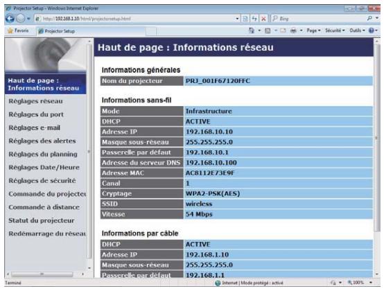The image size is (384, 291).
Task: Open the search provider dropdown arrow
Action: (377, 18)
